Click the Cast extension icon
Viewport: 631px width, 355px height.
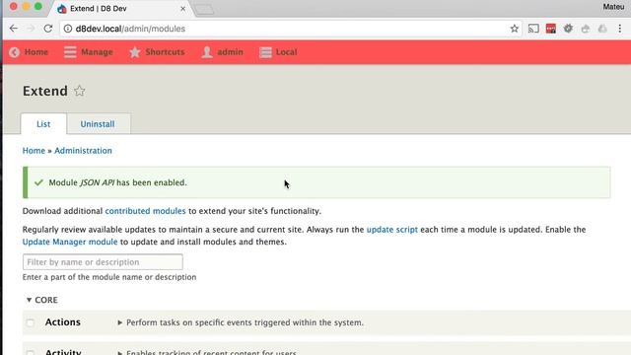click(x=533, y=29)
